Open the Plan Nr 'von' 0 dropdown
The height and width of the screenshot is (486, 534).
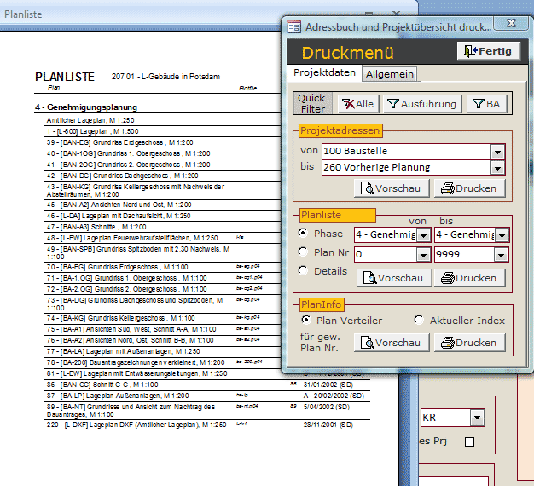point(423,255)
